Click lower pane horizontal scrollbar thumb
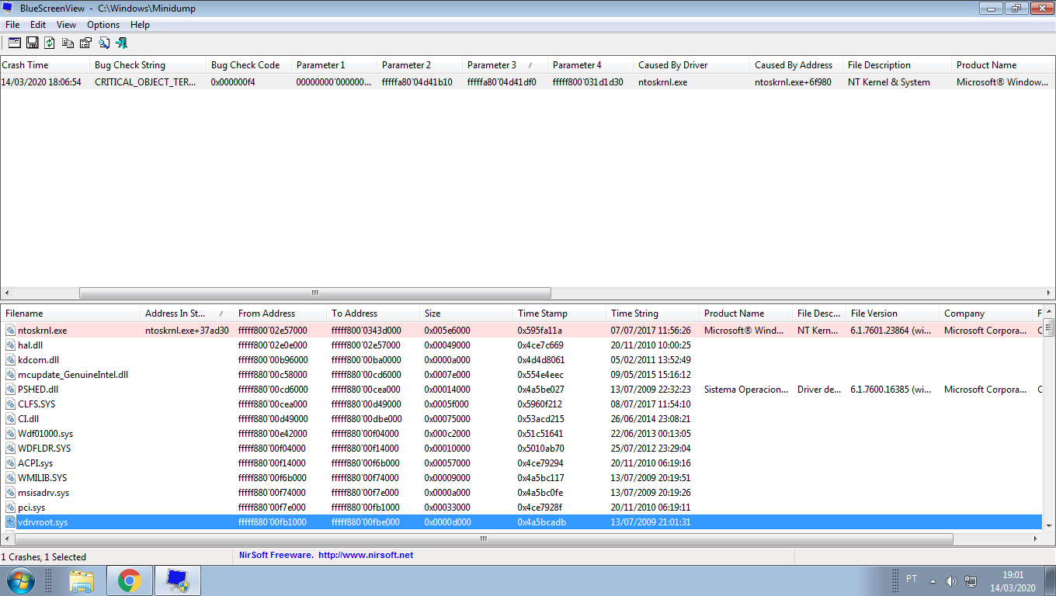Image resolution: width=1056 pixels, height=596 pixels. coord(483,538)
